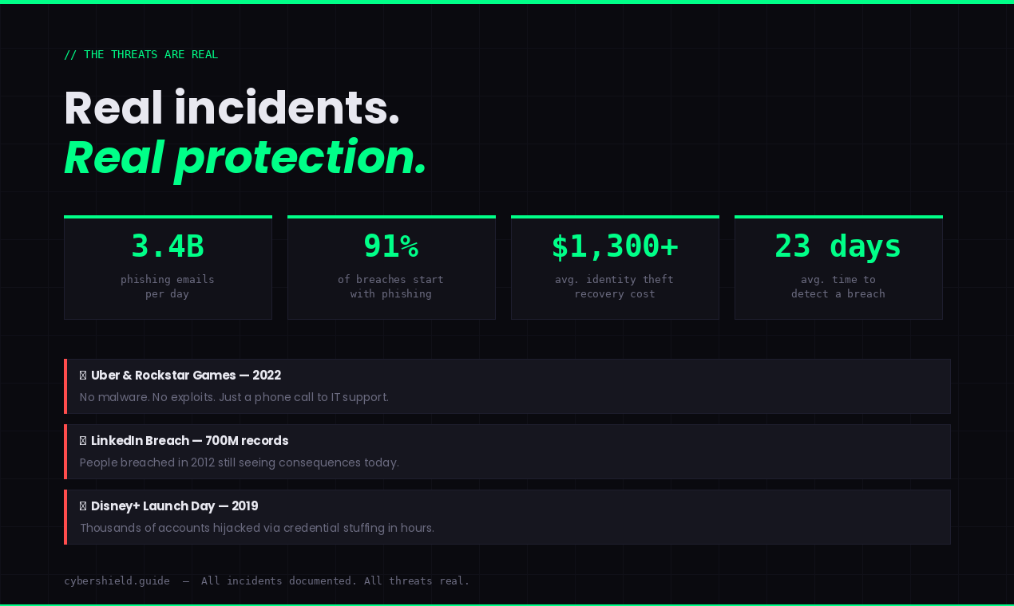Select the 23 days detection stat card
The height and width of the screenshot is (606, 1014).
[838, 268]
